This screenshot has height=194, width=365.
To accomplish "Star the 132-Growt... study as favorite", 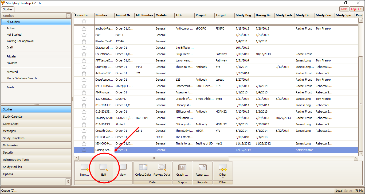I will click(84, 99).
